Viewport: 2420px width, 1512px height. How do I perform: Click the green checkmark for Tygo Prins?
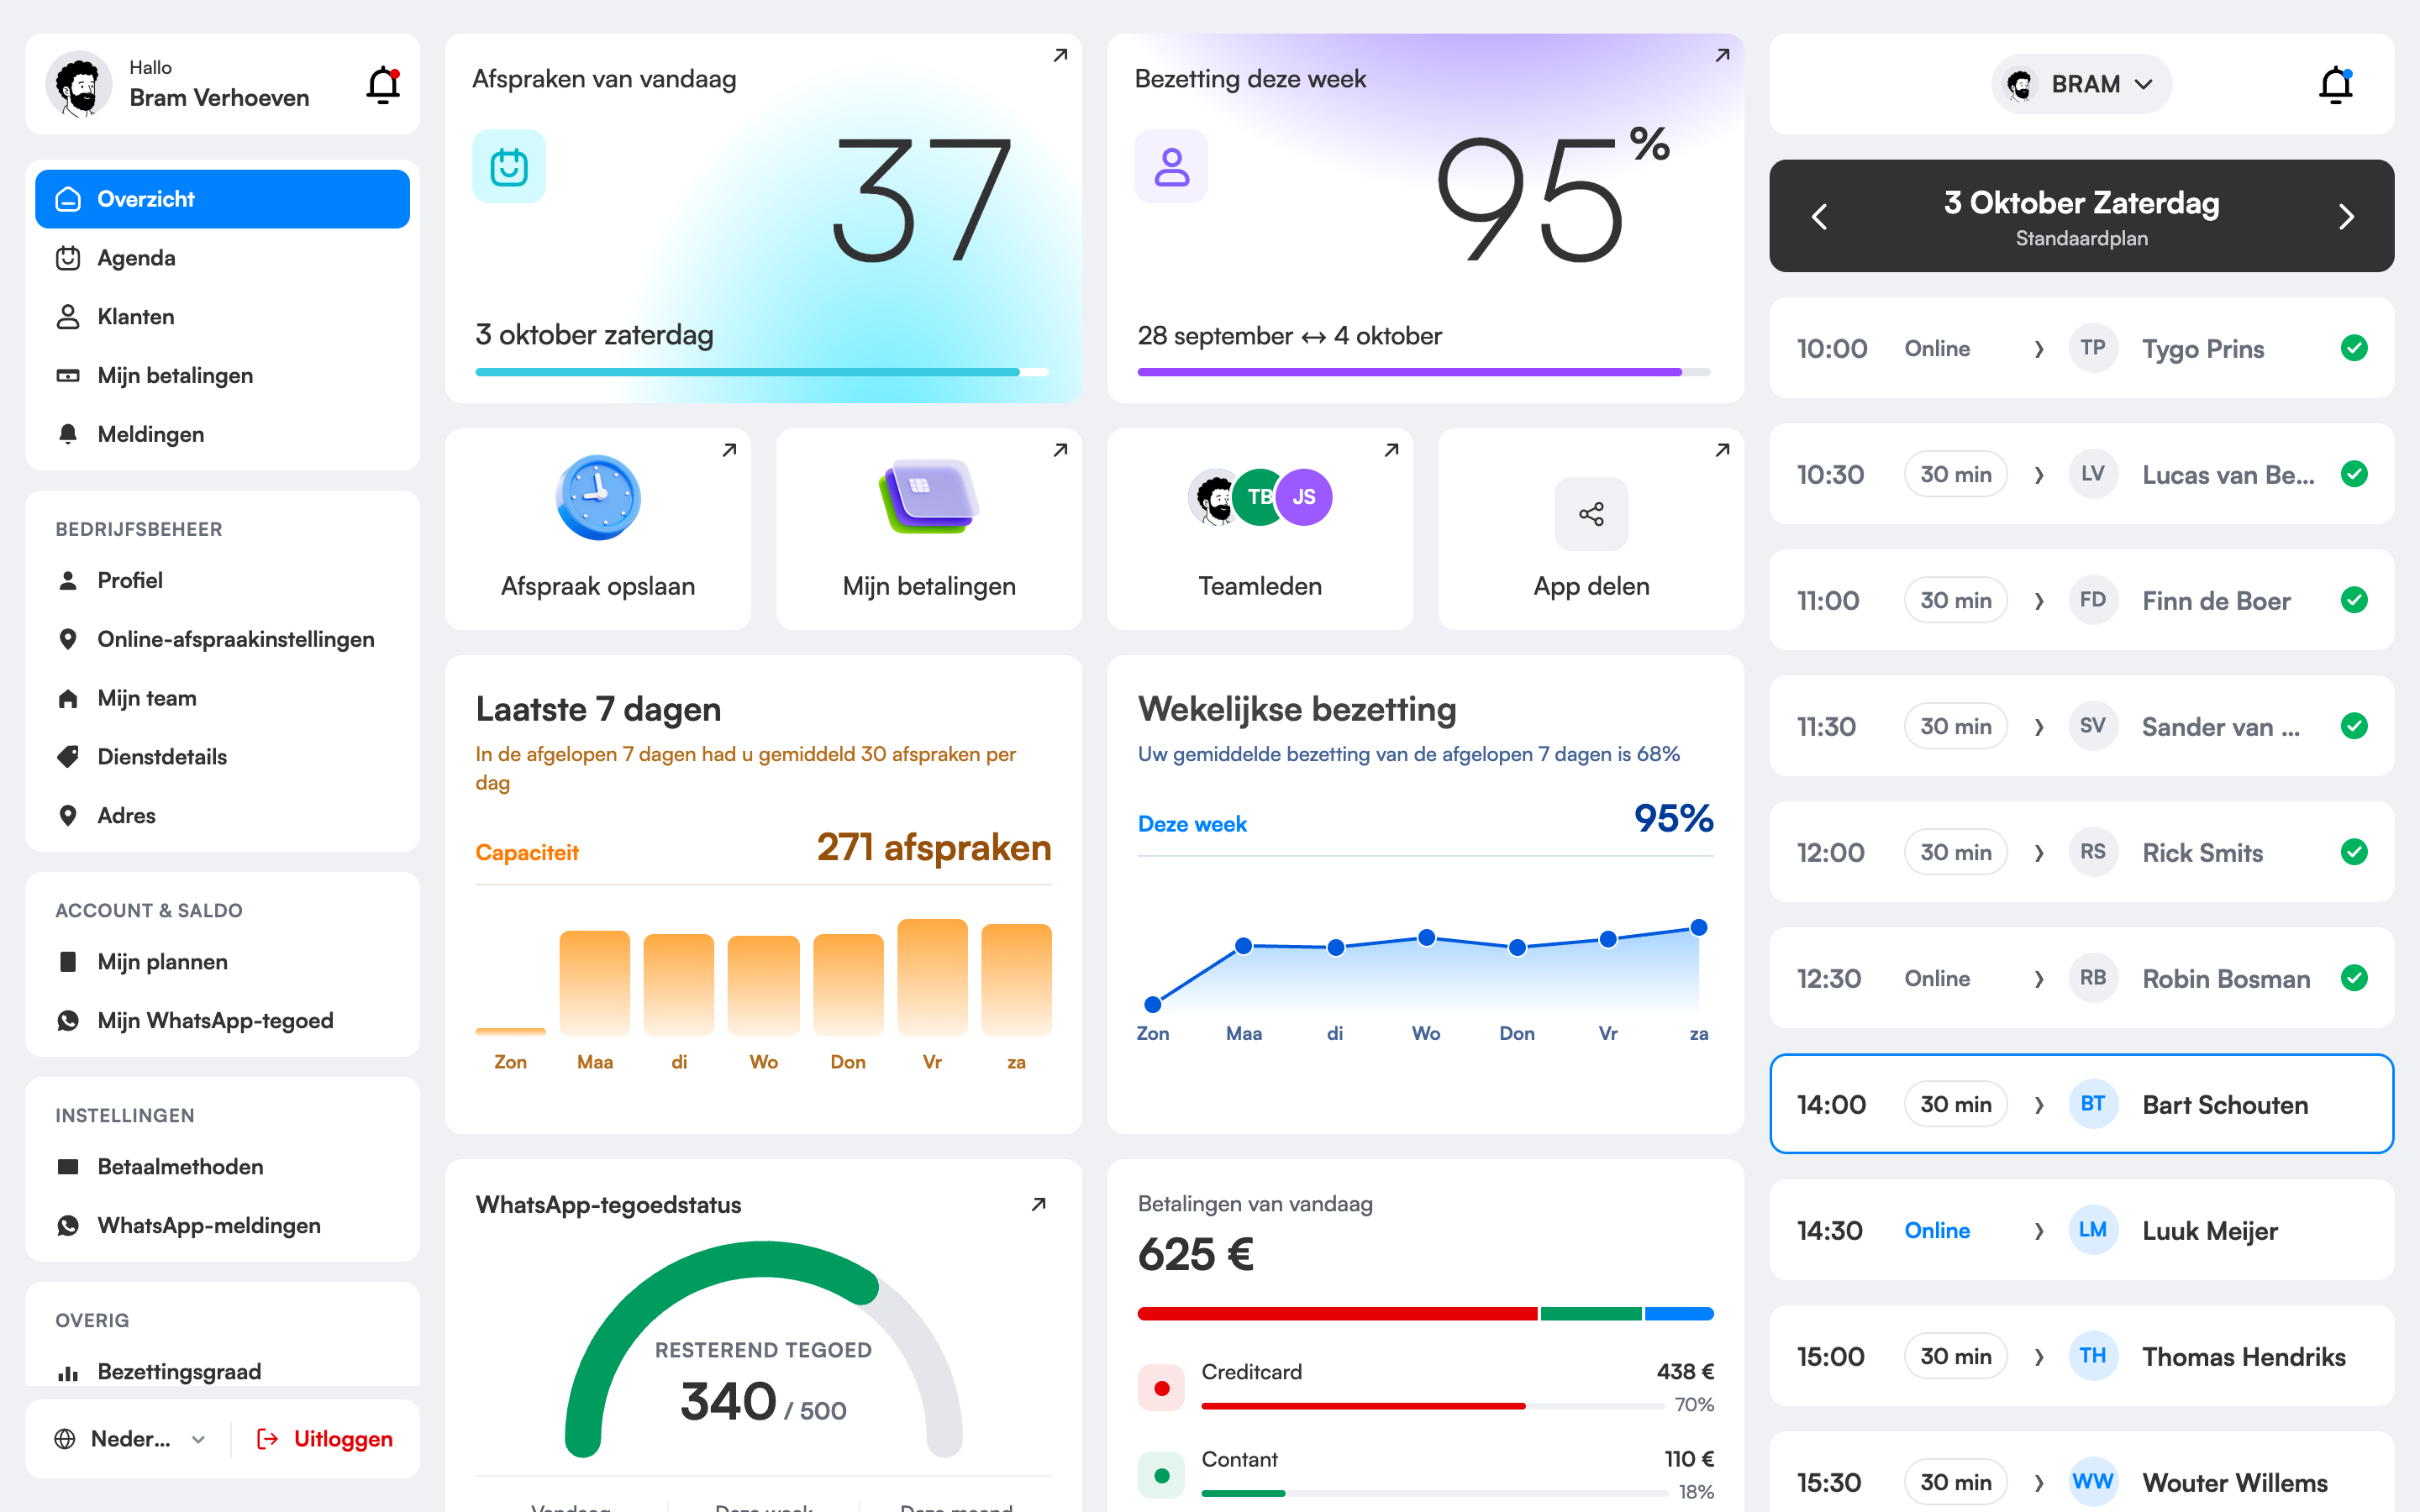pos(2354,348)
